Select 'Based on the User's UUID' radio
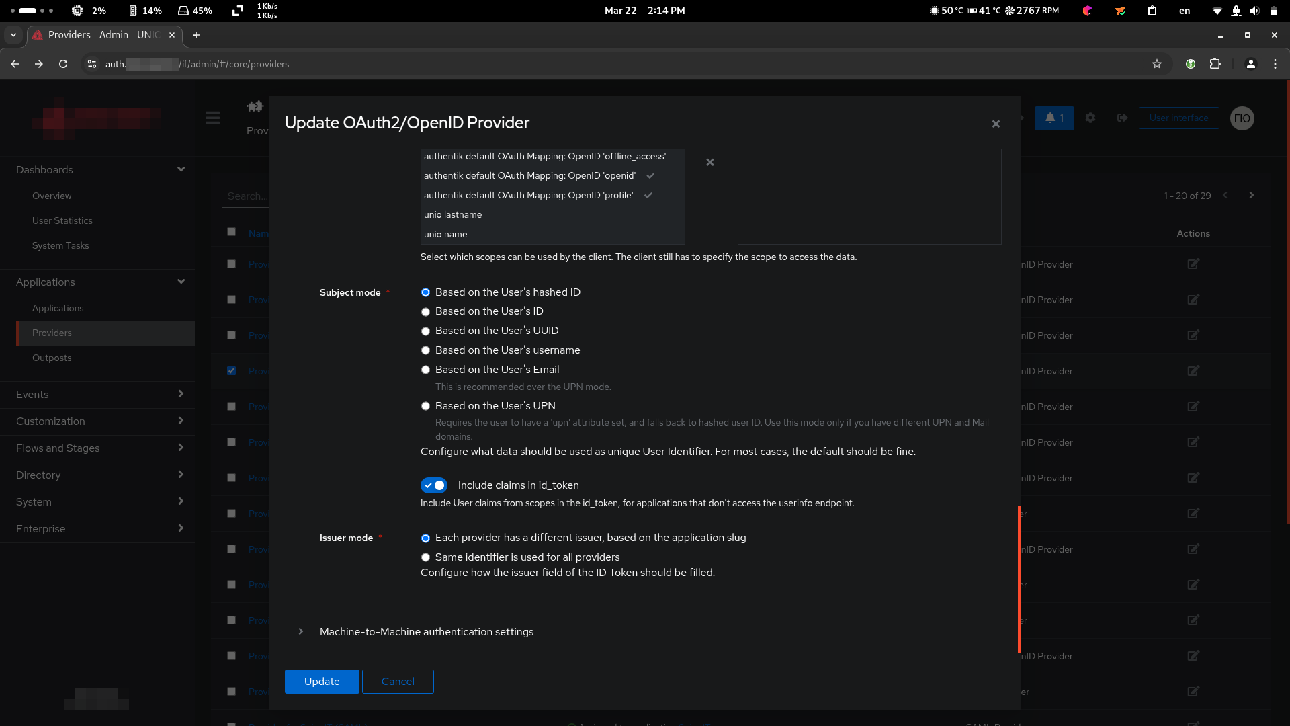 tap(425, 331)
